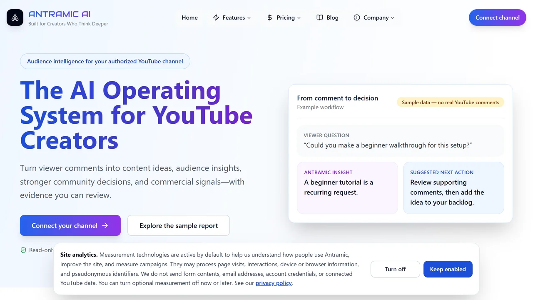Click the bold "Site analytics." notice heading
Screen dimensions: 533x300
(79, 255)
